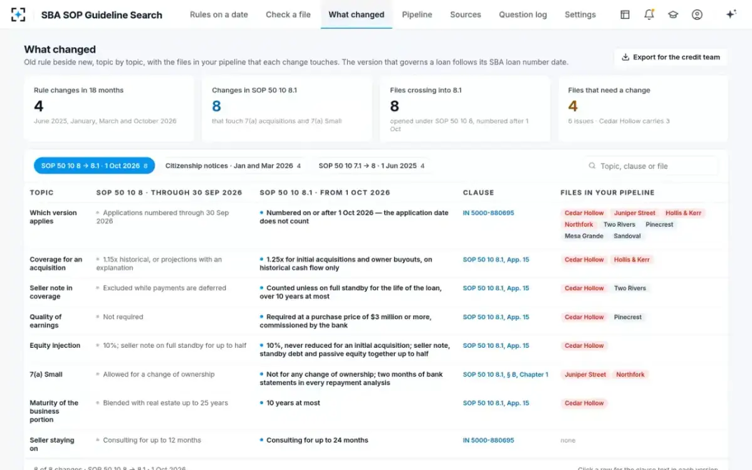
Task: Click Export for the credit team button
Action: tap(671, 57)
